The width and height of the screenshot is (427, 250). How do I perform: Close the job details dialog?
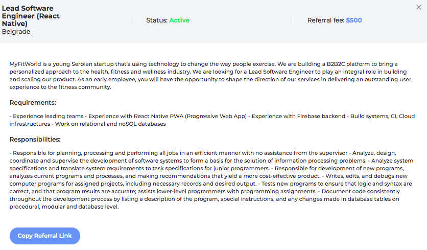pyautogui.click(x=419, y=7)
